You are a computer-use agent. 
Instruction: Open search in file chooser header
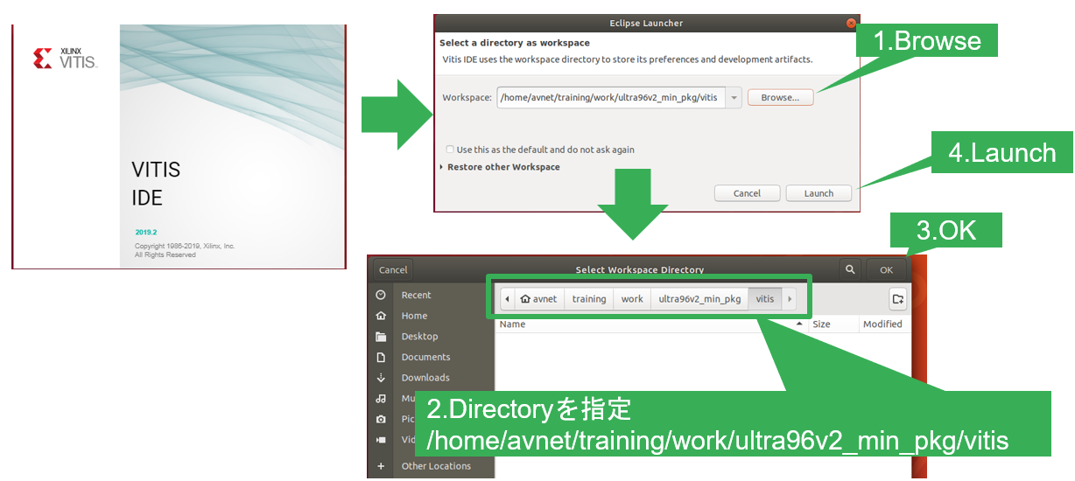coord(850,270)
